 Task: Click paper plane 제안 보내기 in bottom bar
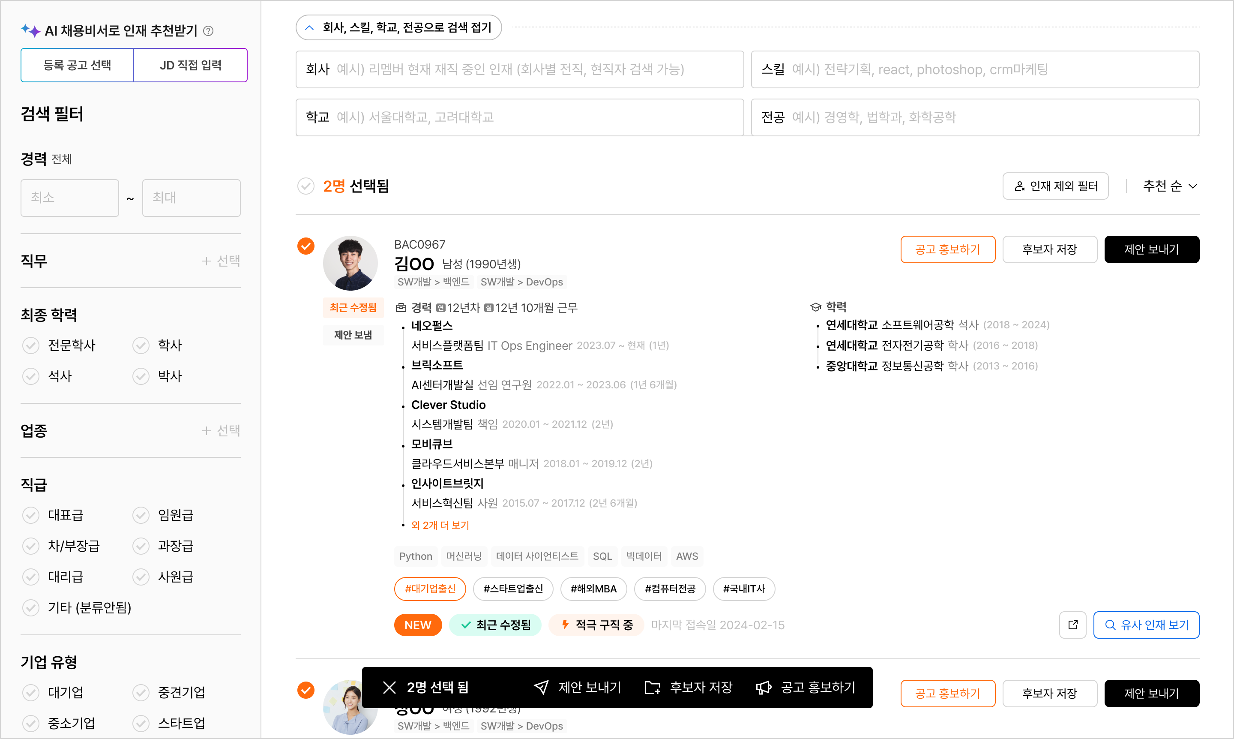[578, 687]
